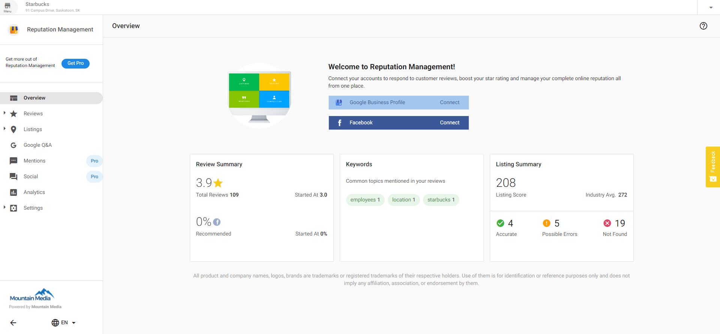This screenshot has width=720, height=334.
Task: Click the back arrow in sidebar footer
Action: pyautogui.click(x=13, y=323)
